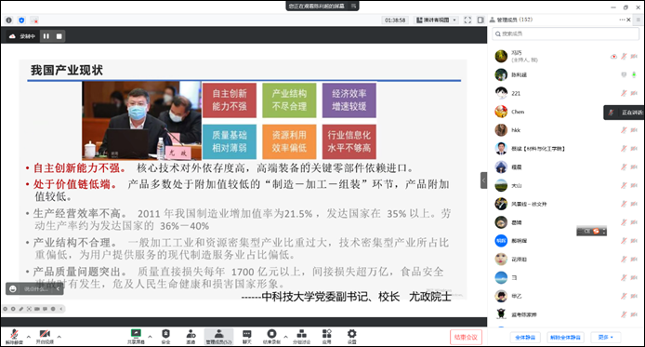Select the pen tool in annotation toolbar
The height and width of the screenshot is (347, 645).
(21, 309)
